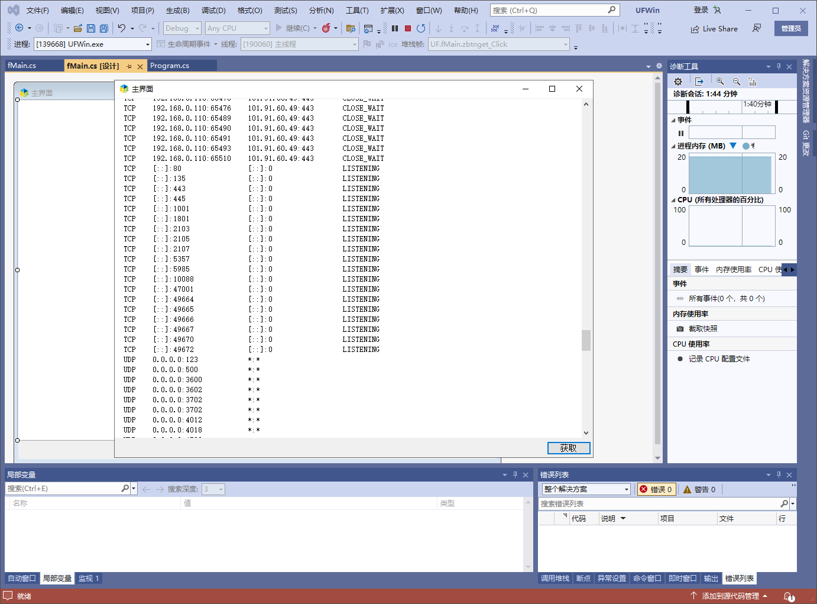This screenshot has width=817, height=604.
Task: Click the diagnostic timeline ruler at 1:40分钟
Action: coord(758,104)
